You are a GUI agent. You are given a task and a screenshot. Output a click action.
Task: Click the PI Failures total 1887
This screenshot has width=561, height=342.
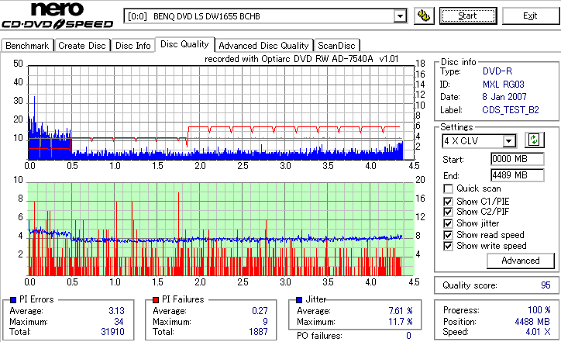258,332
